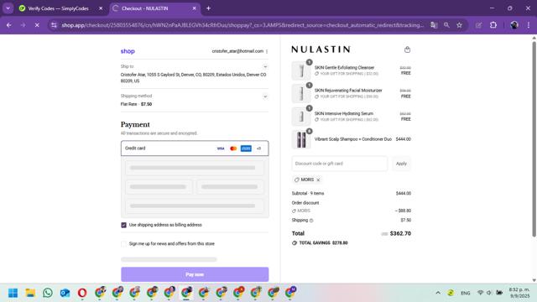
Task: Click the Pay now button
Action: point(195,274)
